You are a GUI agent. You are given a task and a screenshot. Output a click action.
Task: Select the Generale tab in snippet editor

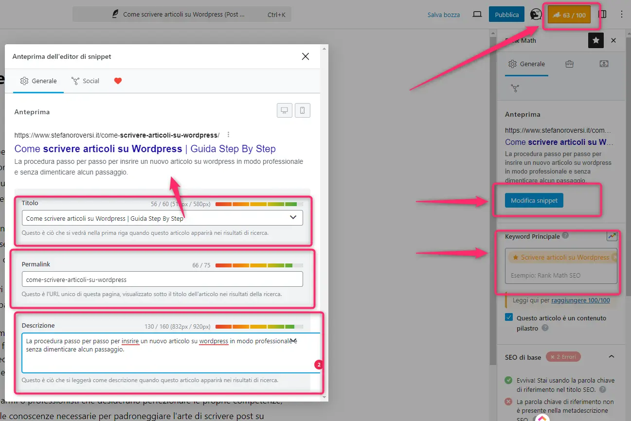38,81
